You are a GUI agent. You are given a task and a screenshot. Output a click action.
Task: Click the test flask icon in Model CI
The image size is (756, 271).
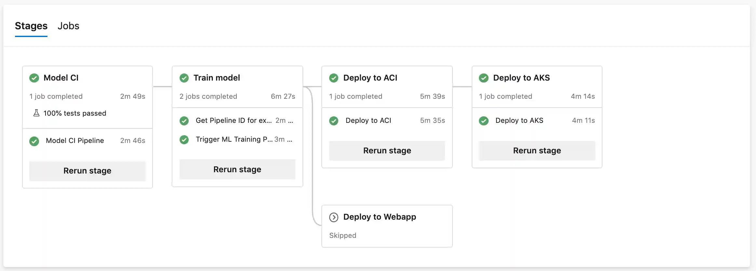[x=36, y=113]
